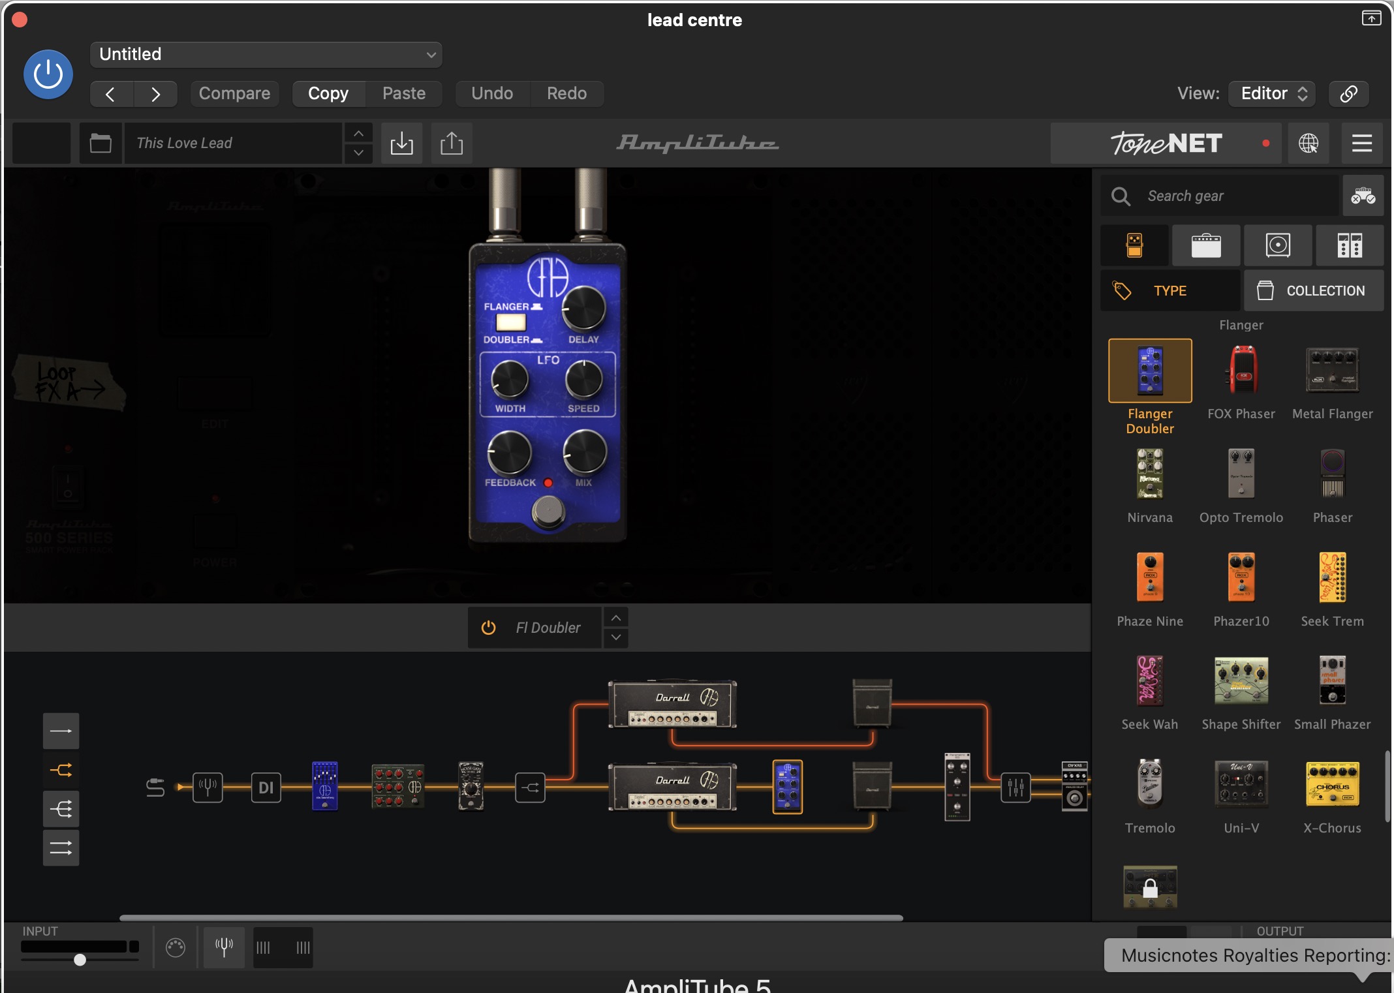Click the Compare button
Image resolution: width=1394 pixels, height=993 pixels.
tap(234, 94)
